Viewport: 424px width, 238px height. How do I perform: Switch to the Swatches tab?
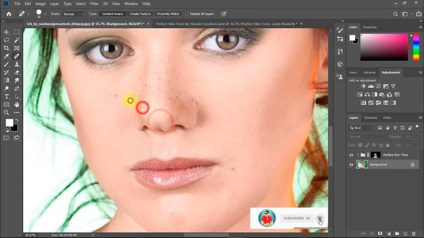370,27
